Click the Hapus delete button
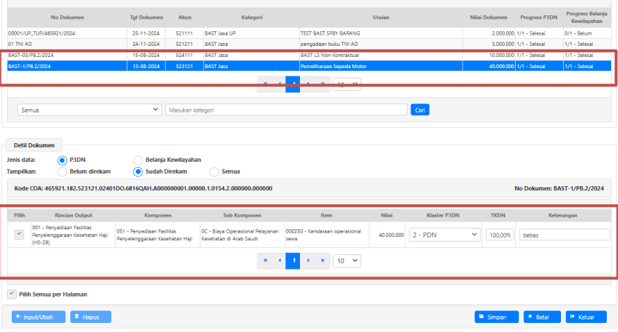This screenshot has width=618, height=332. coord(90,317)
